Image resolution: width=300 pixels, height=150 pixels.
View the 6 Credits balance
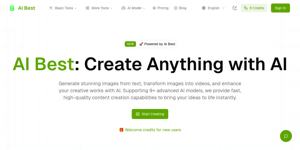pos(254,8)
